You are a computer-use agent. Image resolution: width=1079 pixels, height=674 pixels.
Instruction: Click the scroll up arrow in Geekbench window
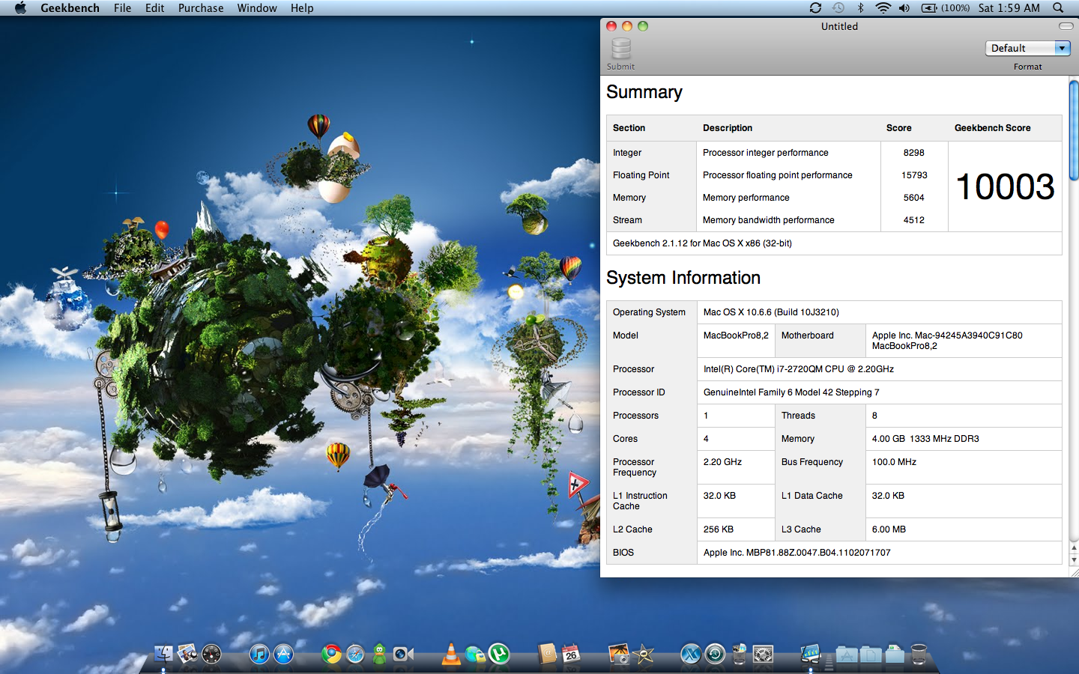1074,547
